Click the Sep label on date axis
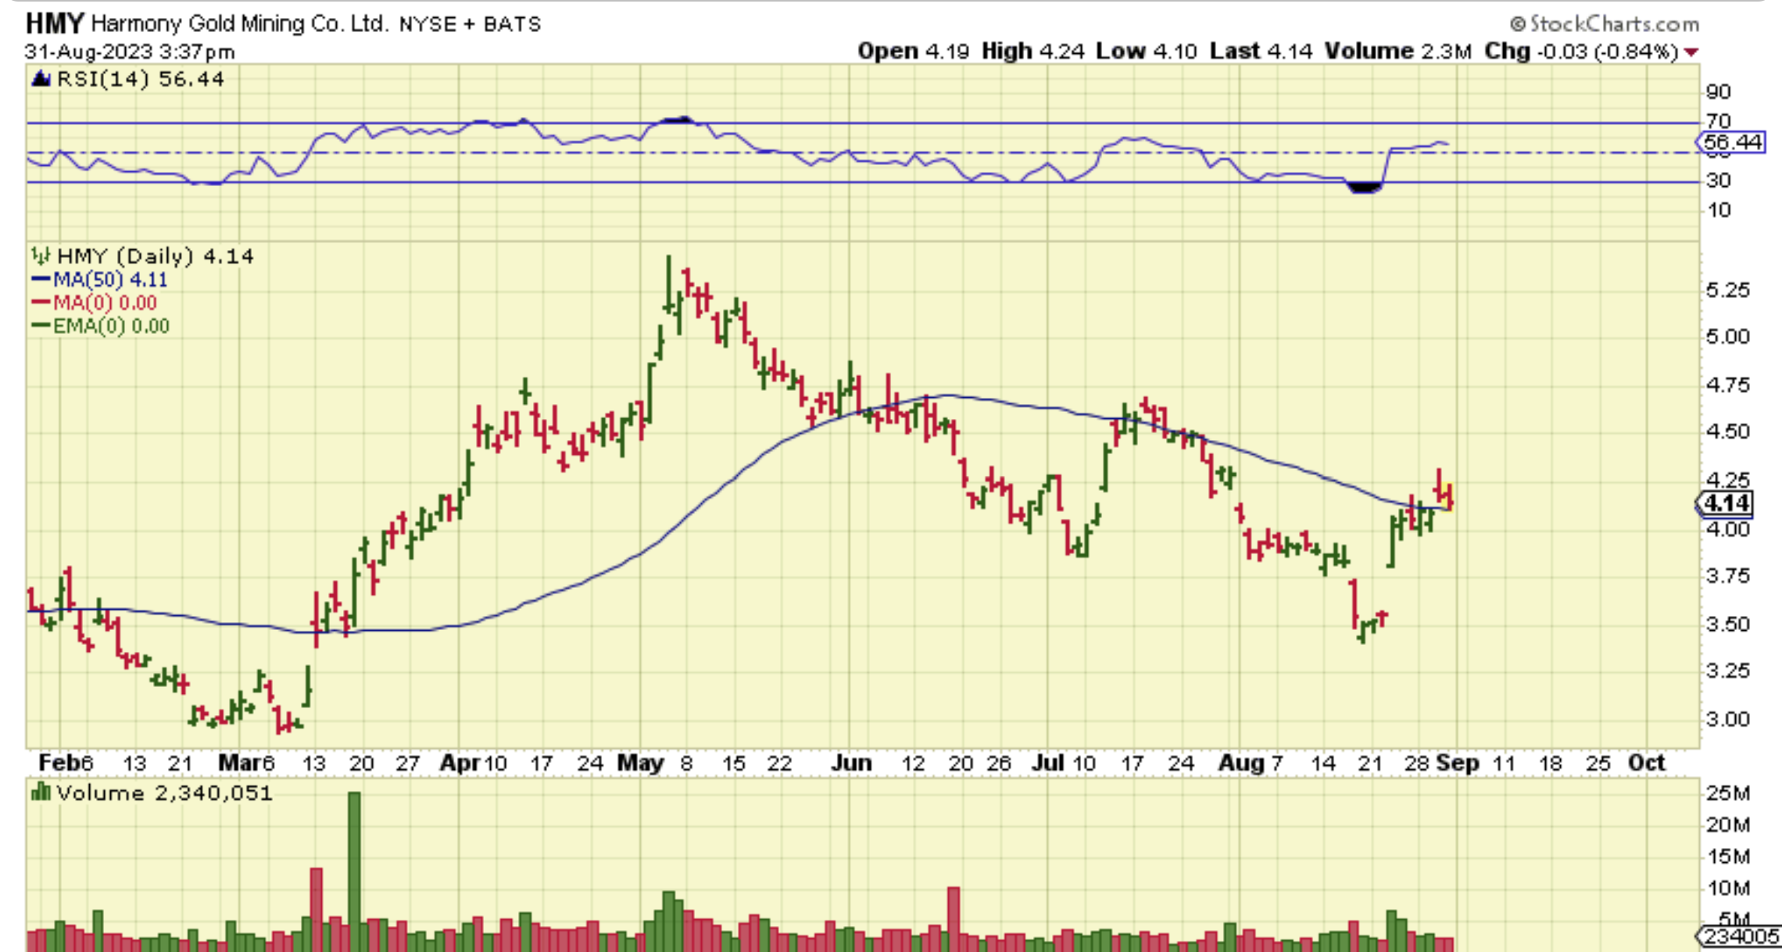This screenshot has height=952, width=1782. (1457, 763)
